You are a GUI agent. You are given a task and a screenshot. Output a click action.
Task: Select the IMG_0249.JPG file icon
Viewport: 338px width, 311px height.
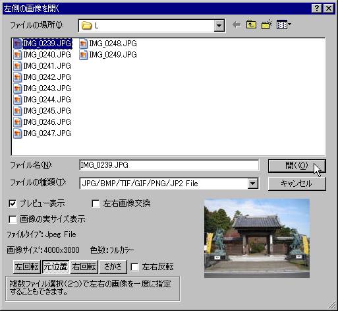[83, 55]
